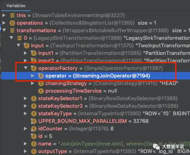This screenshot has height=155, width=190.
Task: Select the processingTimeService = null row
Action: pyautogui.click(x=81, y=91)
